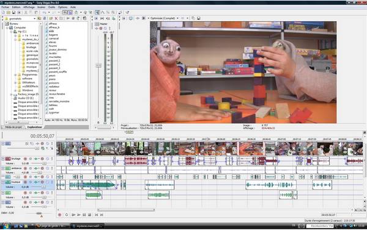367x230 pixels.
Task: Start preview in the Explorer panel toolbar
Action: click(68, 18)
